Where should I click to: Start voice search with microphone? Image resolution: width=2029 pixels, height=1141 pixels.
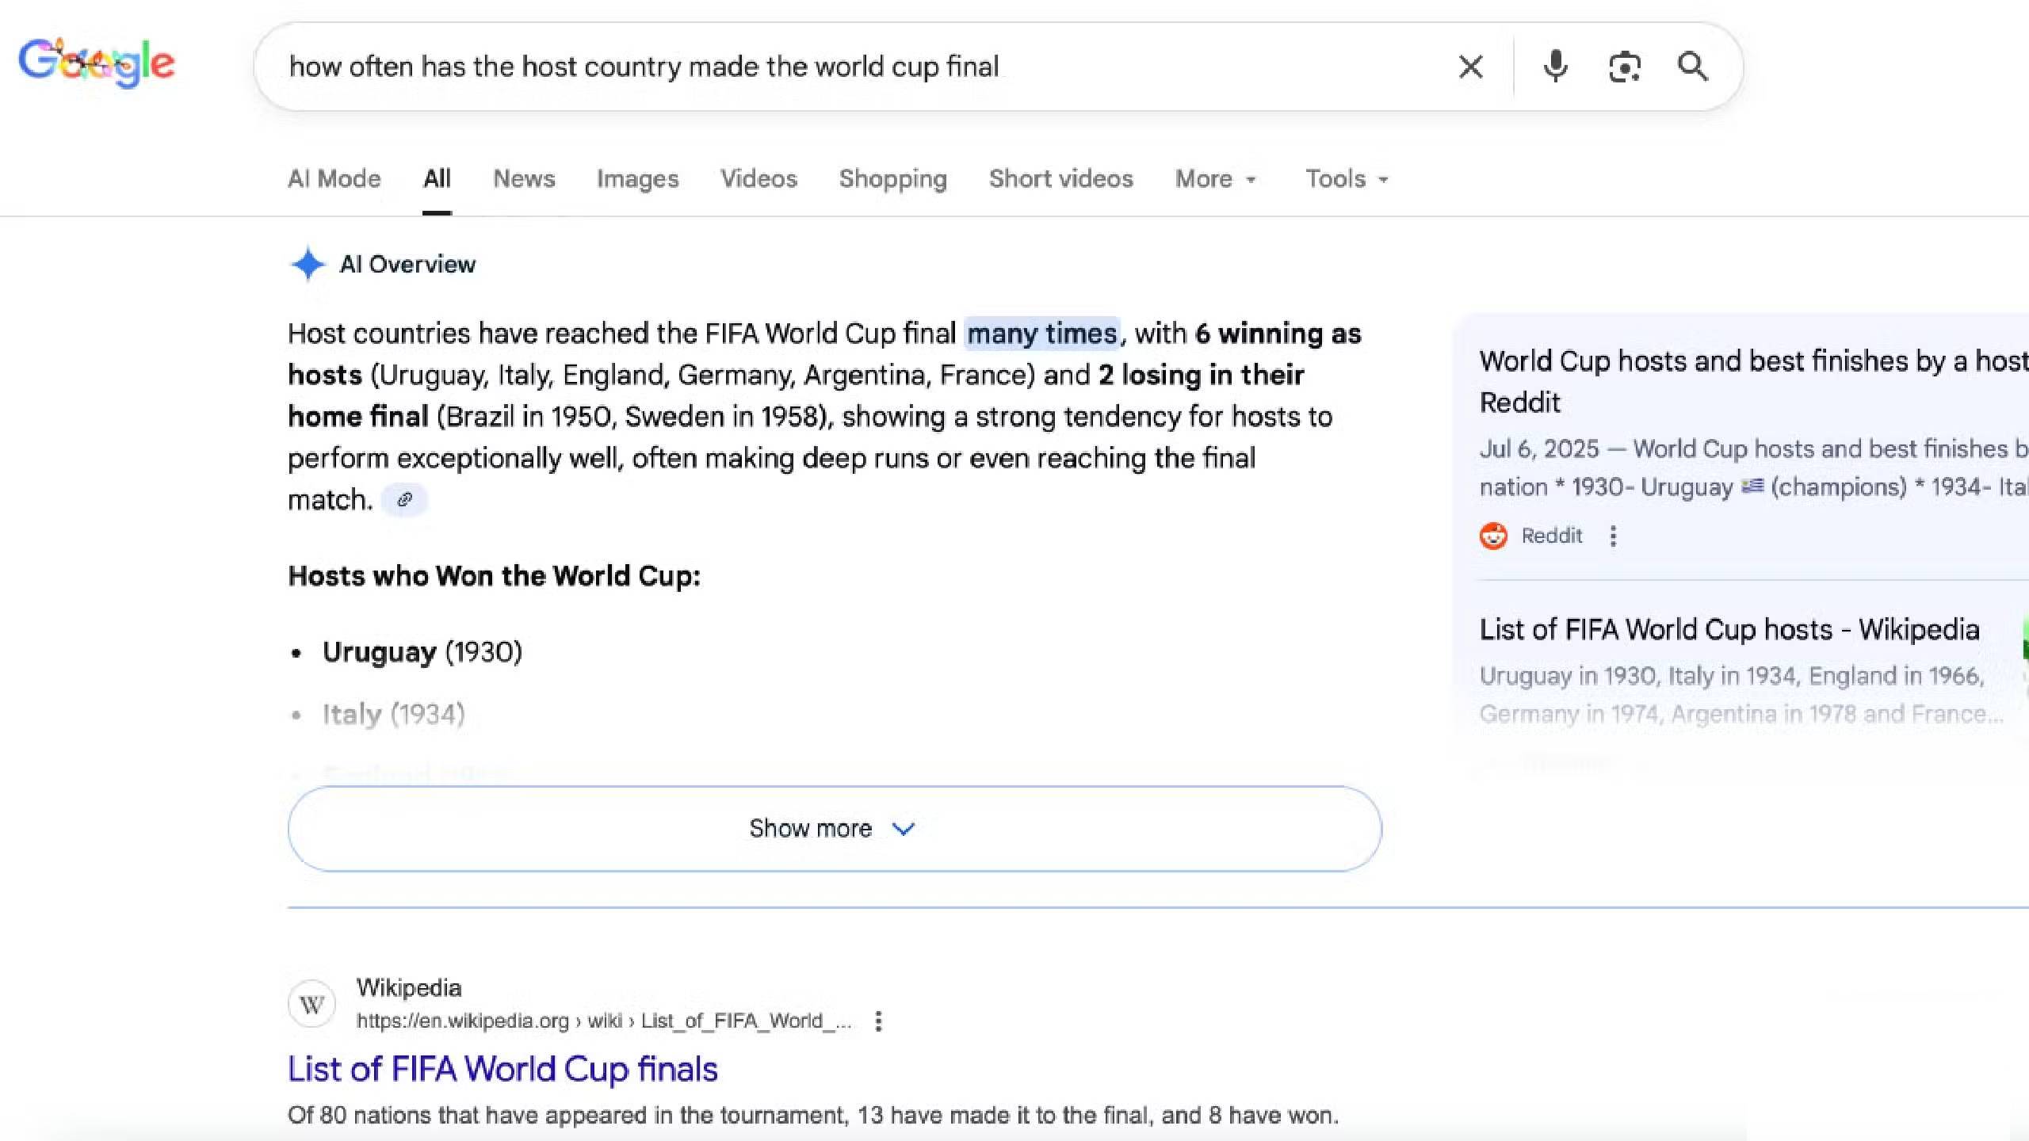[x=1555, y=67]
